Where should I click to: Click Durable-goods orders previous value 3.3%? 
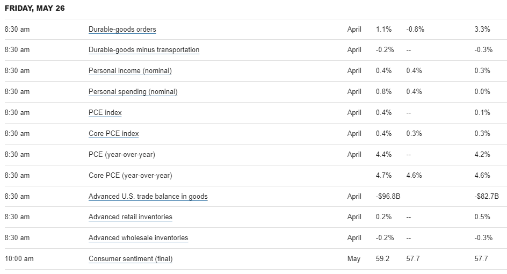coord(482,29)
